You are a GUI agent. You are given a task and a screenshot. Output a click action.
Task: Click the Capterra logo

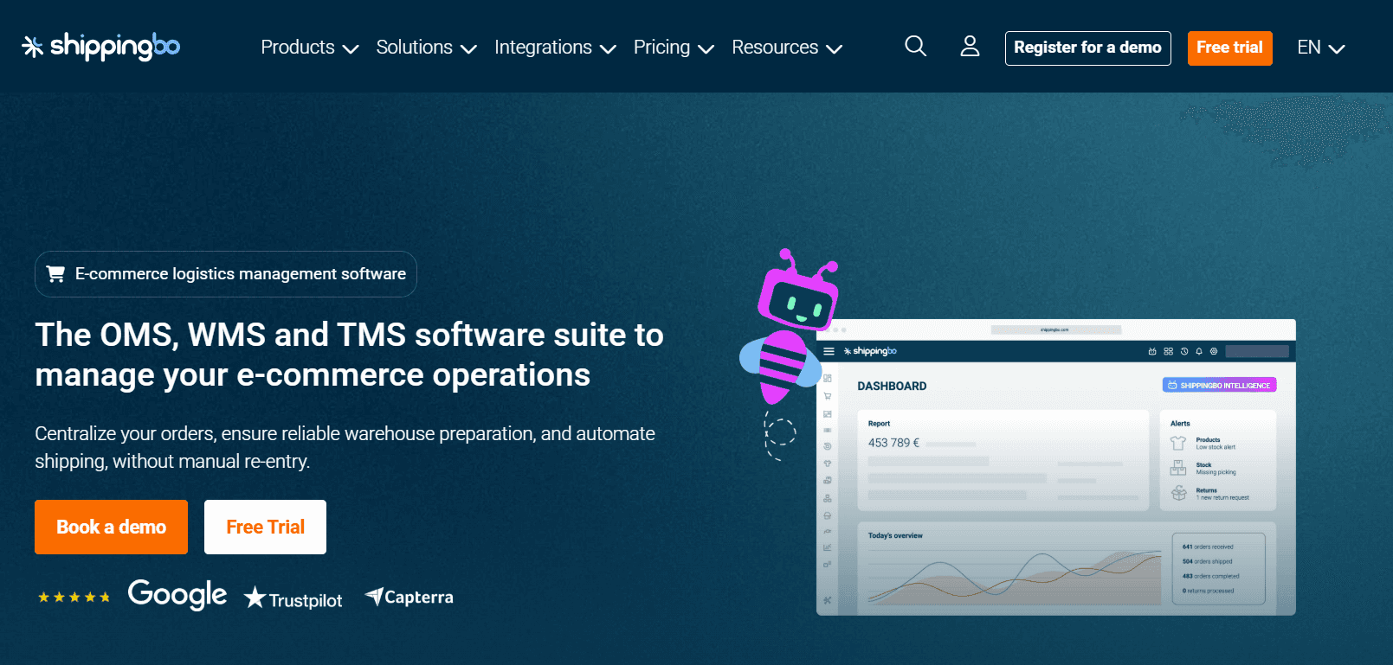pos(410,597)
